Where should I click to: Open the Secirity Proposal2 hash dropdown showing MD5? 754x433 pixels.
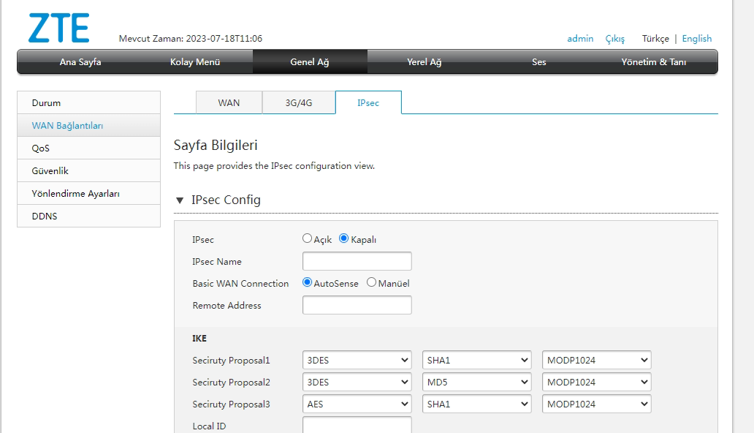click(476, 381)
